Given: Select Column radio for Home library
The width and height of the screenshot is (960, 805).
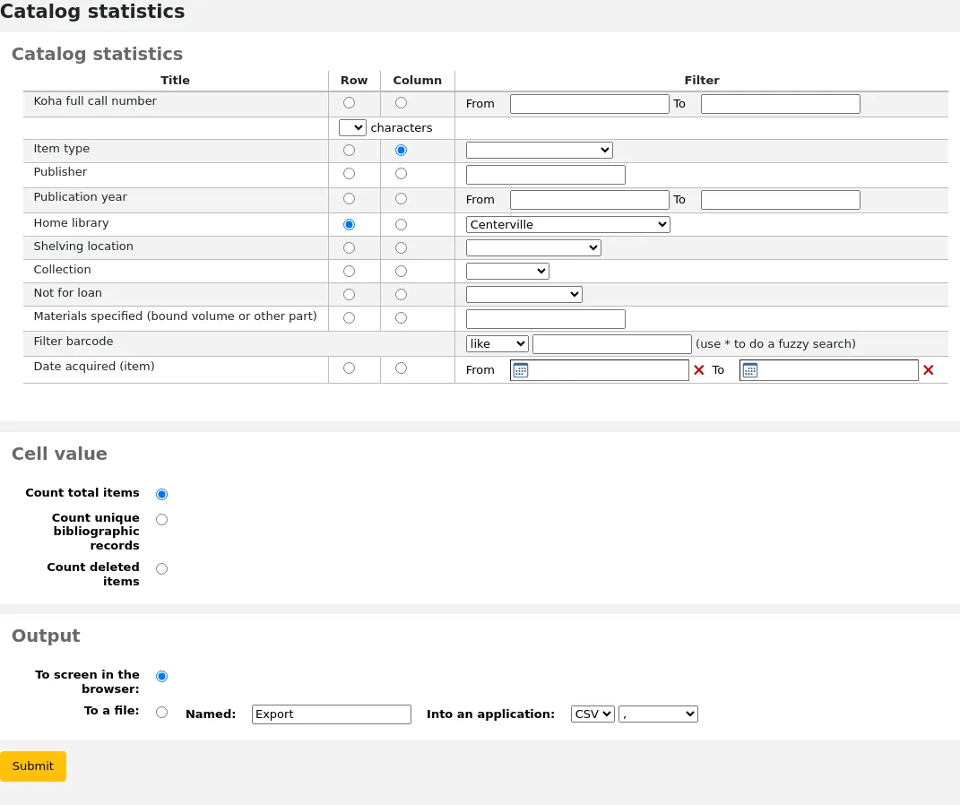Looking at the screenshot, I should (x=401, y=225).
